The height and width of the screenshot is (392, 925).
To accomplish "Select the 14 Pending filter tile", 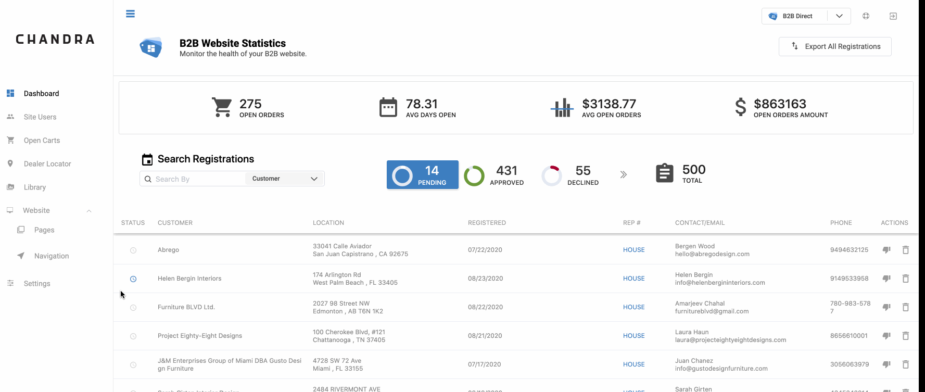I will tap(423, 175).
